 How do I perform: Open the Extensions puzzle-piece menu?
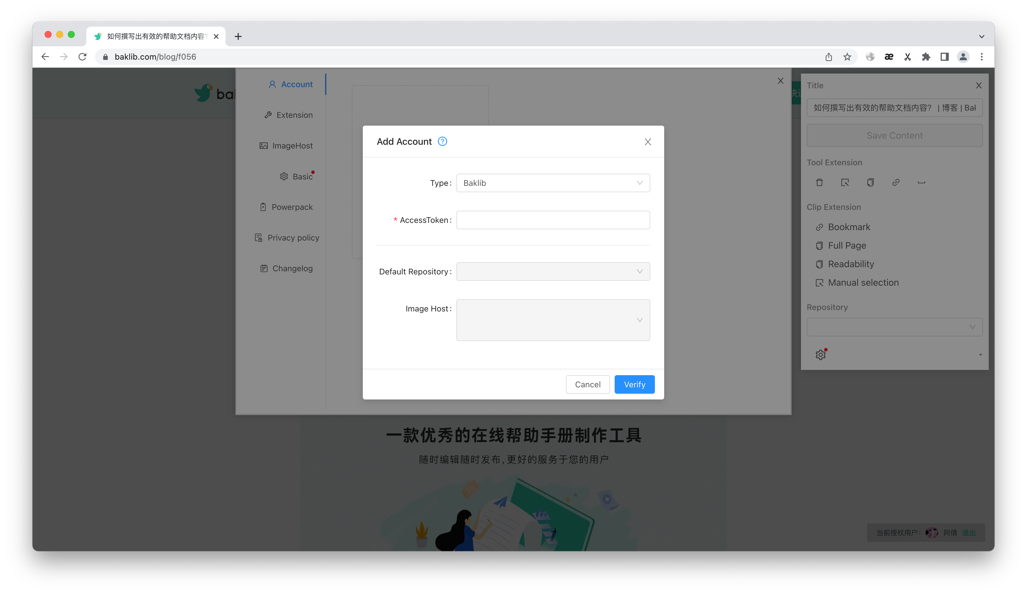(926, 56)
